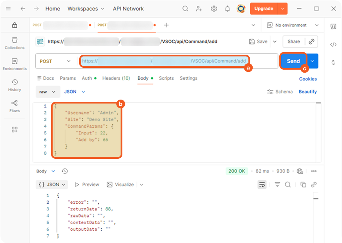Open the Cookies link
The height and width of the screenshot is (243, 342).
(x=308, y=79)
